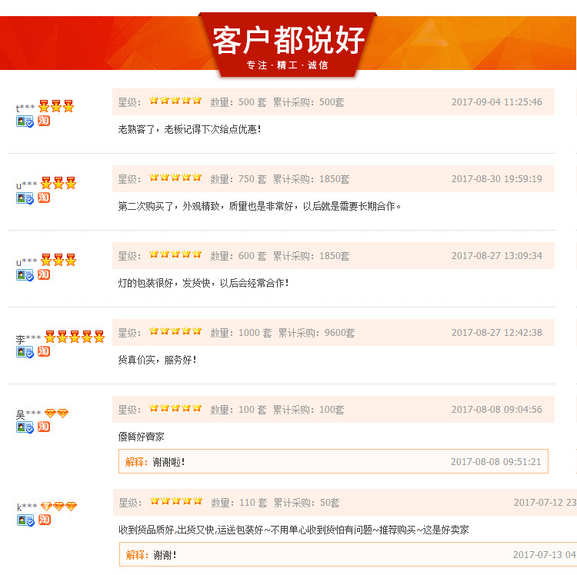Click the Taobao icon under k***
The height and width of the screenshot is (575, 577).
click(45, 519)
